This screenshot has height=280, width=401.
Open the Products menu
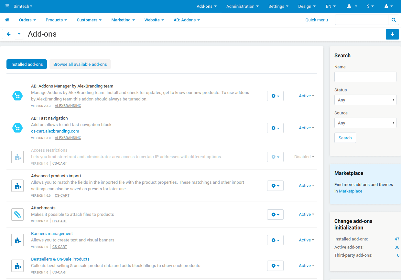tap(56, 20)
